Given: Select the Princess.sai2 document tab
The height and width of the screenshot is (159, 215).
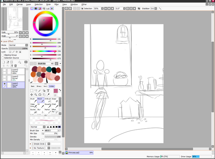Looking at the screenshot, I should (79, 153).
